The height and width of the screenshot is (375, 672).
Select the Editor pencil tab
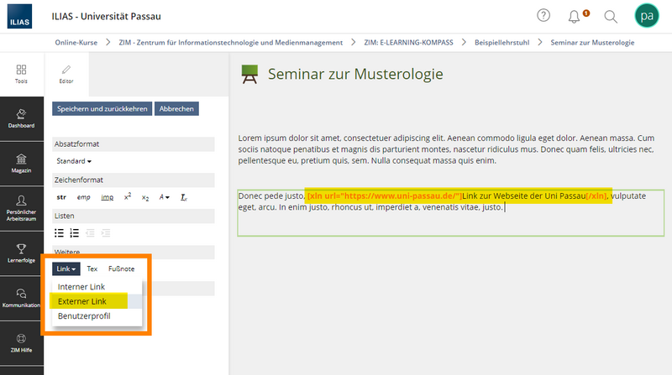(x=66, y=74)
